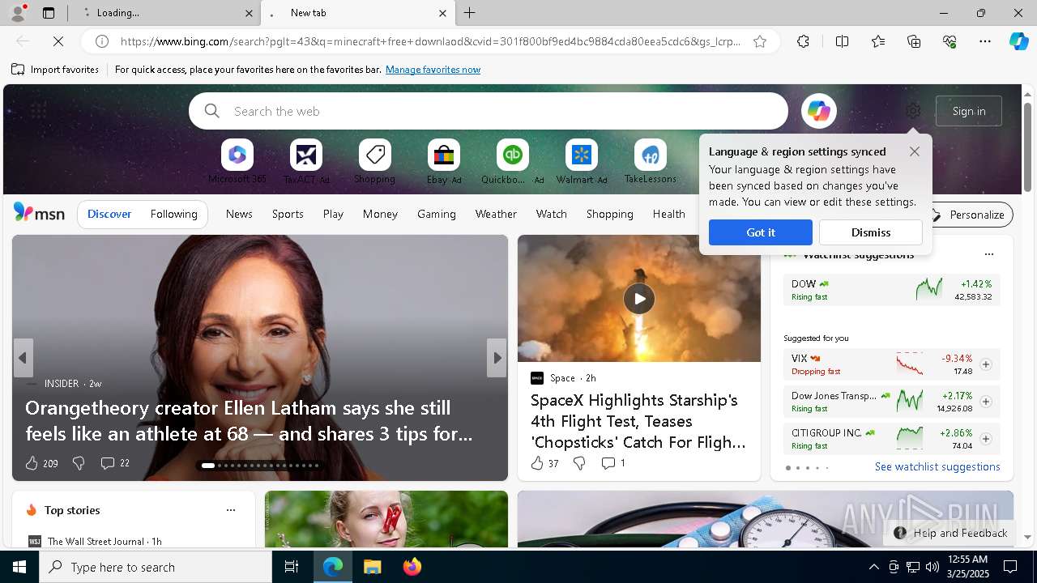This screenshot has height=583, width=1037.
Task: Open the Weather section
Action: (x=496, y=214)
